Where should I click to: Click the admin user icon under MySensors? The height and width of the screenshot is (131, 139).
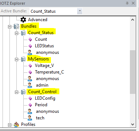(30, 85)
